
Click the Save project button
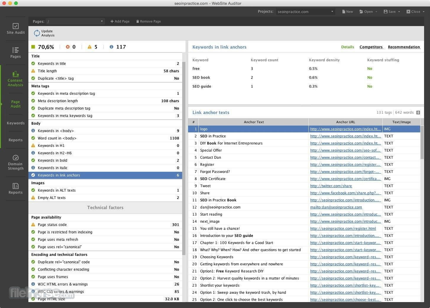pos(390,12)
